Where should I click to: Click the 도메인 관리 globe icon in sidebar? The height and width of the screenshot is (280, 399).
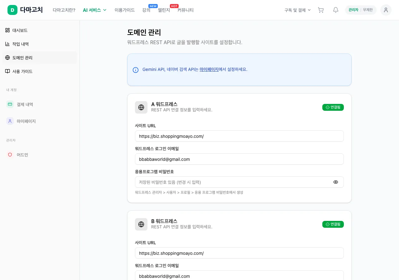(7, 58)
